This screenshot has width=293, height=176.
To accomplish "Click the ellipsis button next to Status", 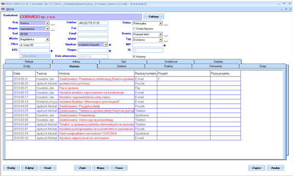I will pos(166,25).
